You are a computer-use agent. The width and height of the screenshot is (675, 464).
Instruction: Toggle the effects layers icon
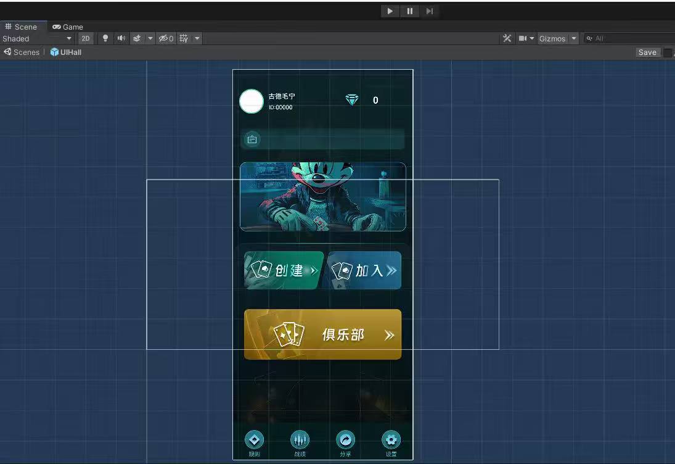pyautogui.click(x=137, y=38)
